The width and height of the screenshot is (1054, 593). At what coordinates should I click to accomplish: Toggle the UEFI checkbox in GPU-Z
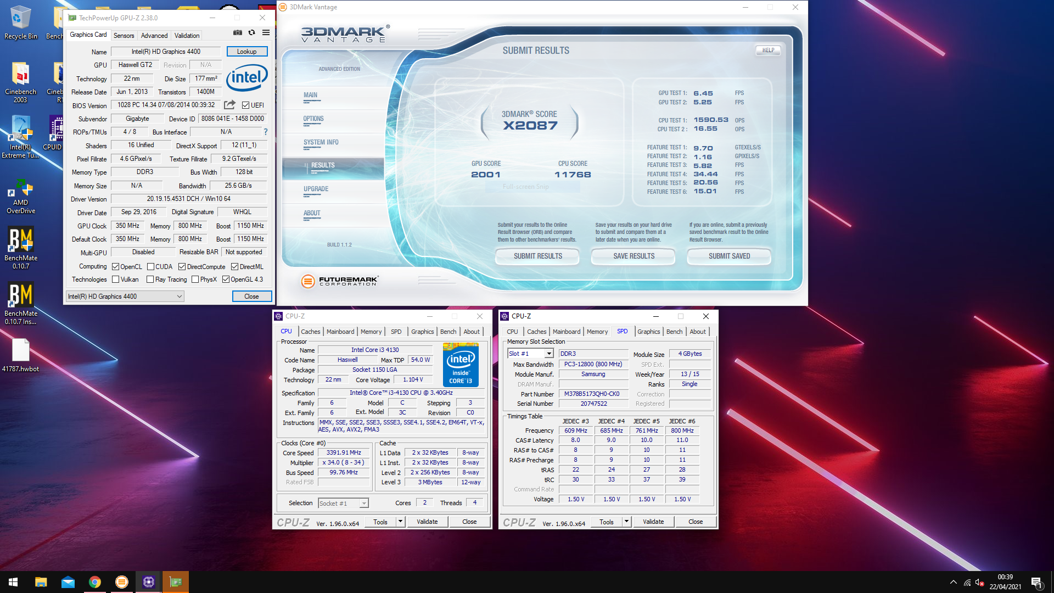(245, 105)
